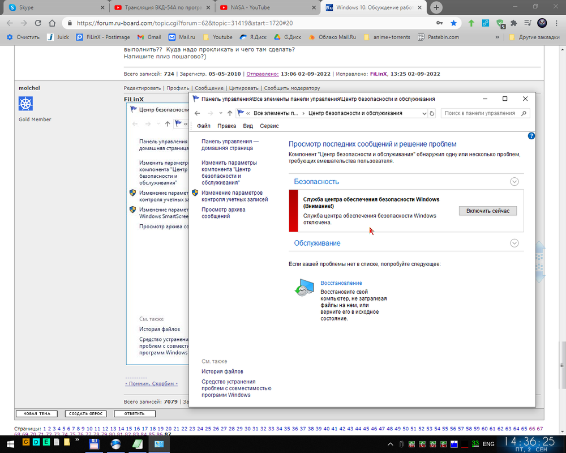Open new Chrome tab

(x=436, y=7)
